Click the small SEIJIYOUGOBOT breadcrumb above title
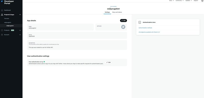Viewport: 204px width, 98px height. coord(113,7)
